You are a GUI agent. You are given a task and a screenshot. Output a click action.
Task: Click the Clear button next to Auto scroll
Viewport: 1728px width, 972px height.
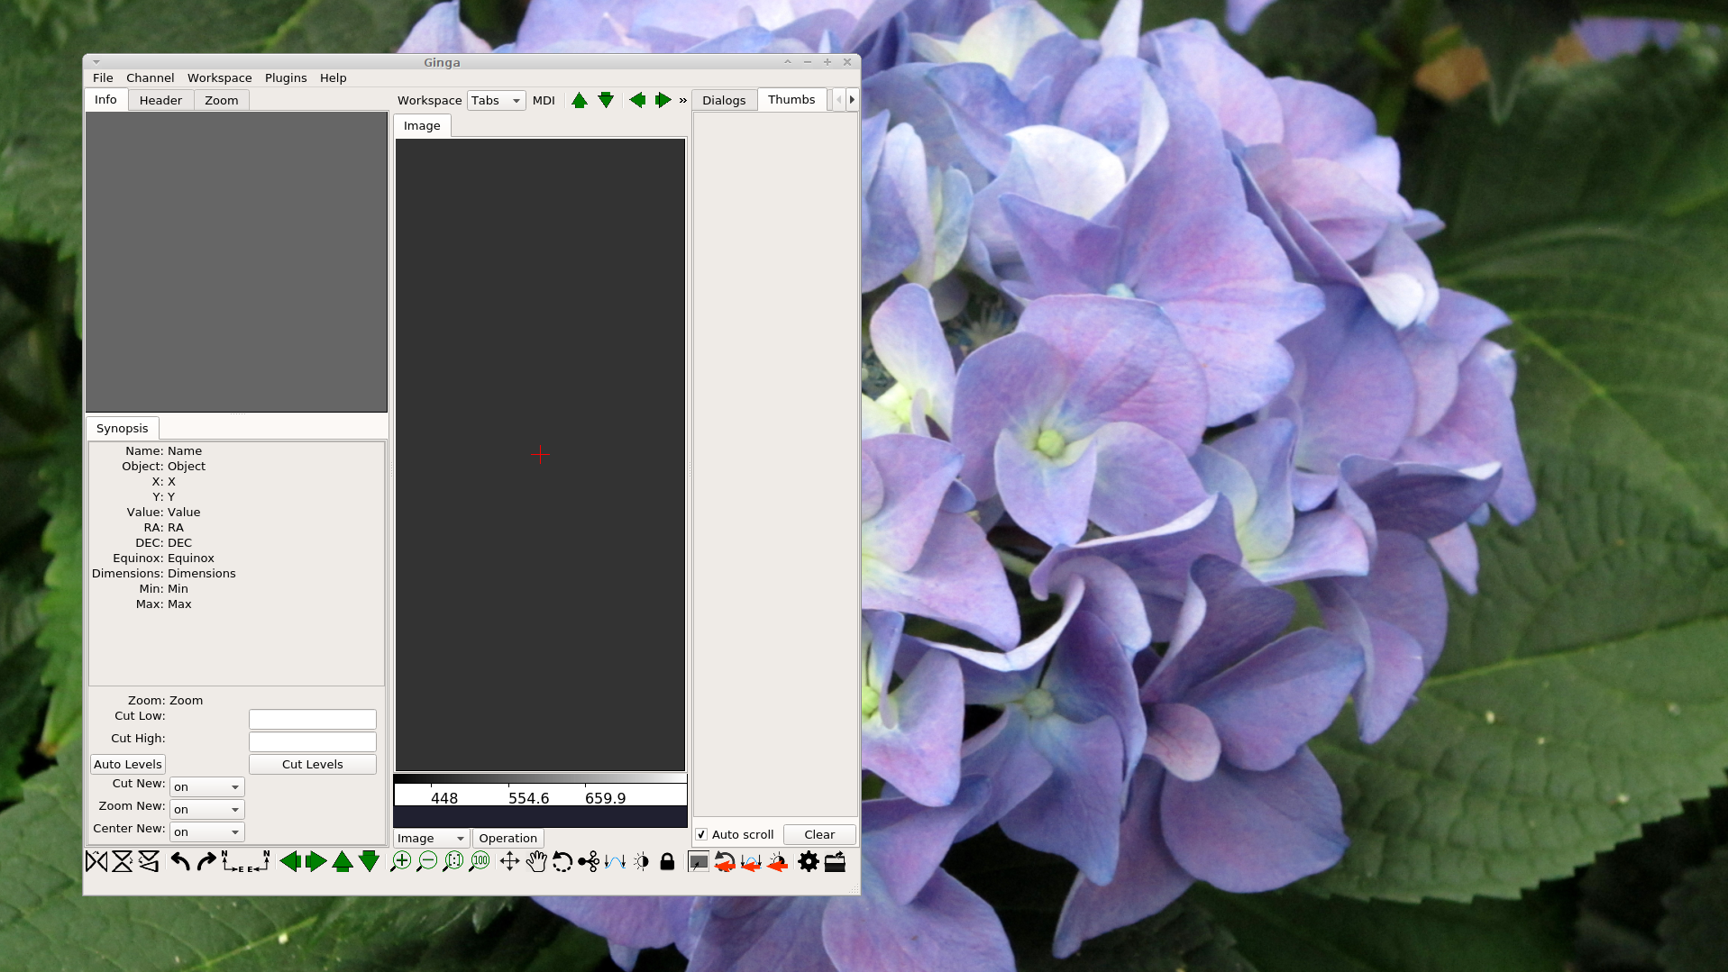[x=818, y=834]
